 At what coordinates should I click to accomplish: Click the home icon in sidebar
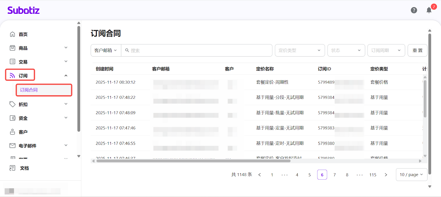[12, 34]
